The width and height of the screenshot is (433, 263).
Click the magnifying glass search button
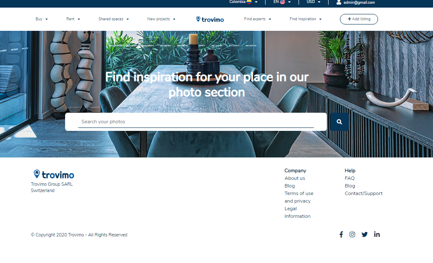pyautogui.click(x=339, y=122)
